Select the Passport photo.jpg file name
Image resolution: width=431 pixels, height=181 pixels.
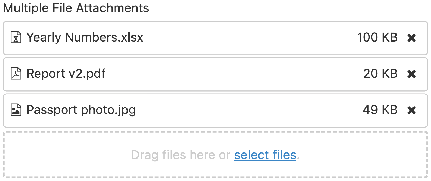(81, 110)
